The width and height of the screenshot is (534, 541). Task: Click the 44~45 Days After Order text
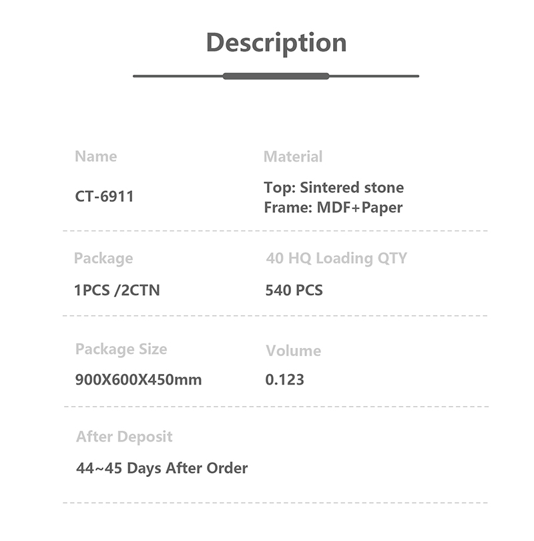[162, 468]
